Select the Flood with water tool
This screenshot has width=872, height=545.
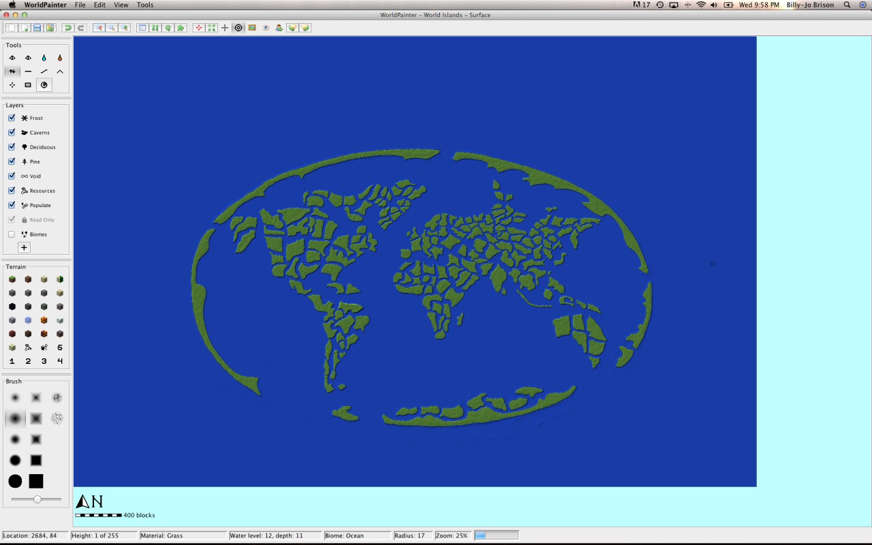tap(44, 58)
